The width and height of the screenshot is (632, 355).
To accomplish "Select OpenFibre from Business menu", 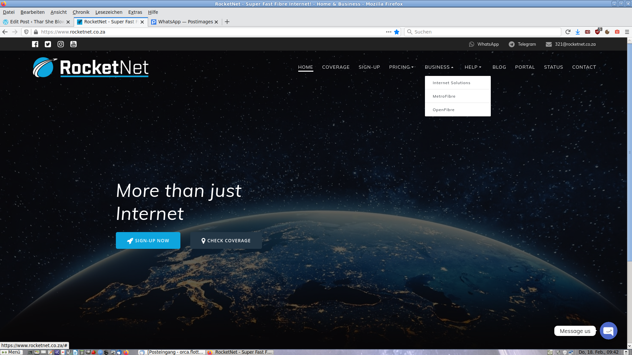I will [458, 110].
